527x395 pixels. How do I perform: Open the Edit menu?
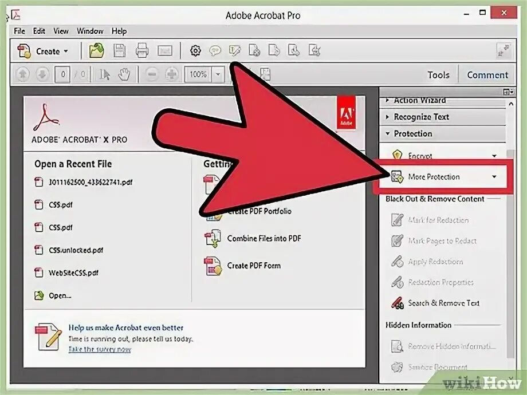(39, 31)
